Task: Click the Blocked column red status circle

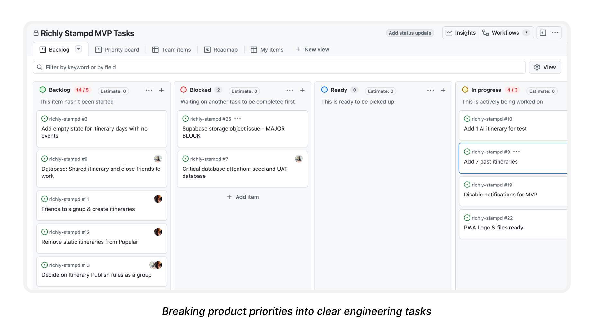Action: click(x=184, y=90)
